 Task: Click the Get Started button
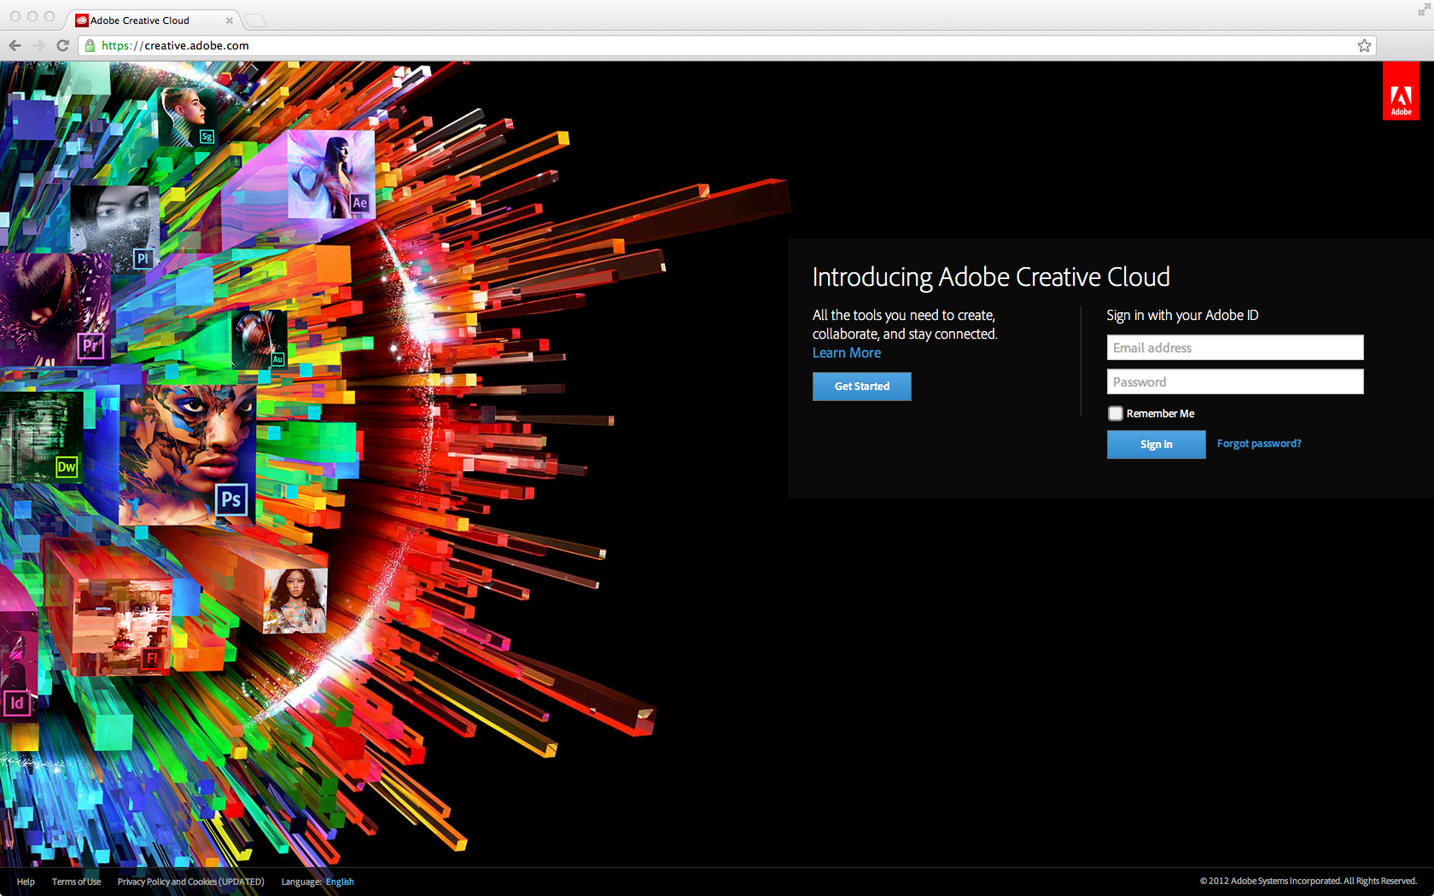tap(862, 387)
